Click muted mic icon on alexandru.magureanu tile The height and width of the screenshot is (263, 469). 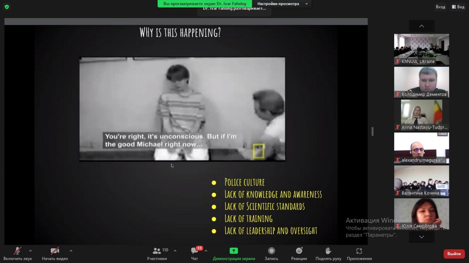pyautogui.click(x=398, y=160)
